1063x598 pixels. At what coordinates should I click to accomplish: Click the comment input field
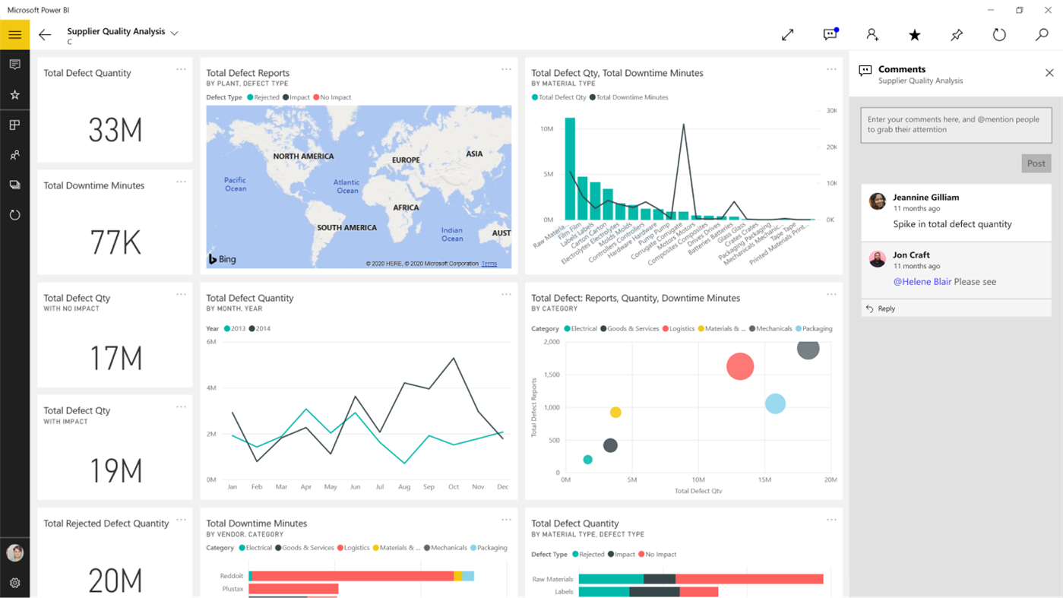pos(956,124)
